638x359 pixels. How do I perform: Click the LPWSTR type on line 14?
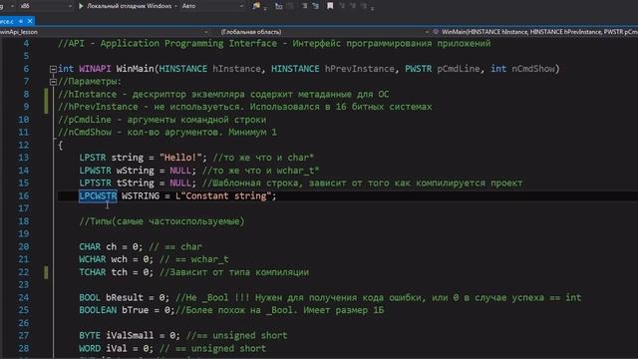click(95, 171)
